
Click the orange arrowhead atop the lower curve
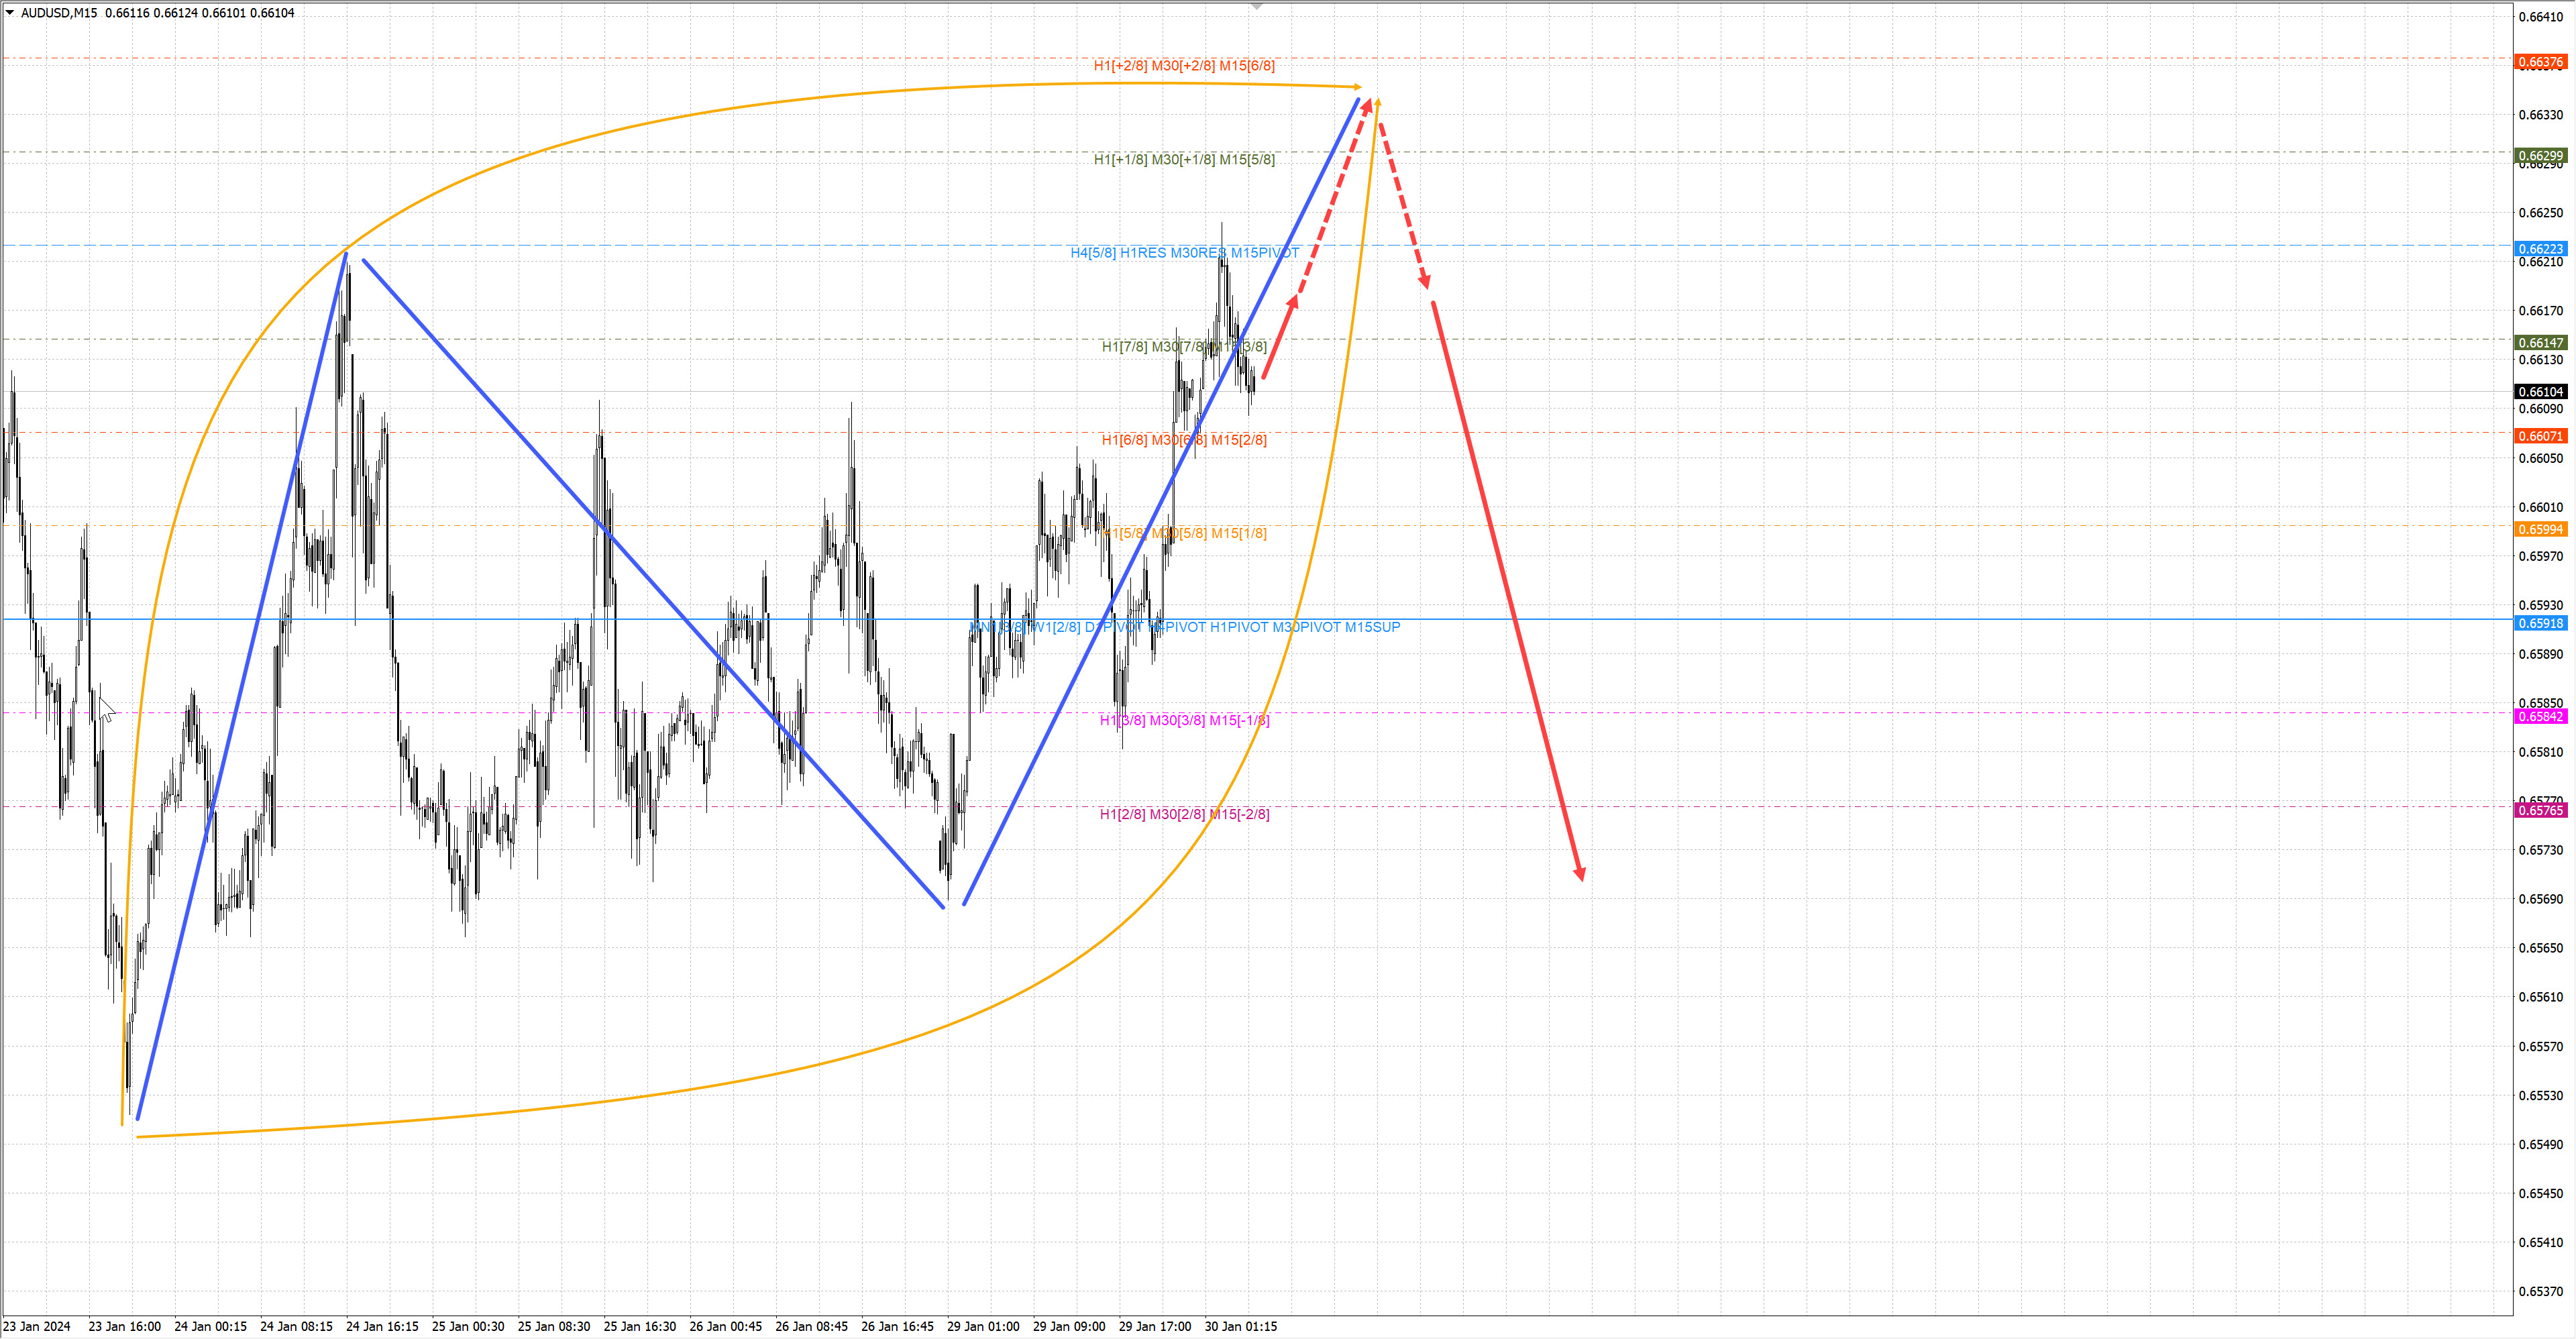[1378, 102]
